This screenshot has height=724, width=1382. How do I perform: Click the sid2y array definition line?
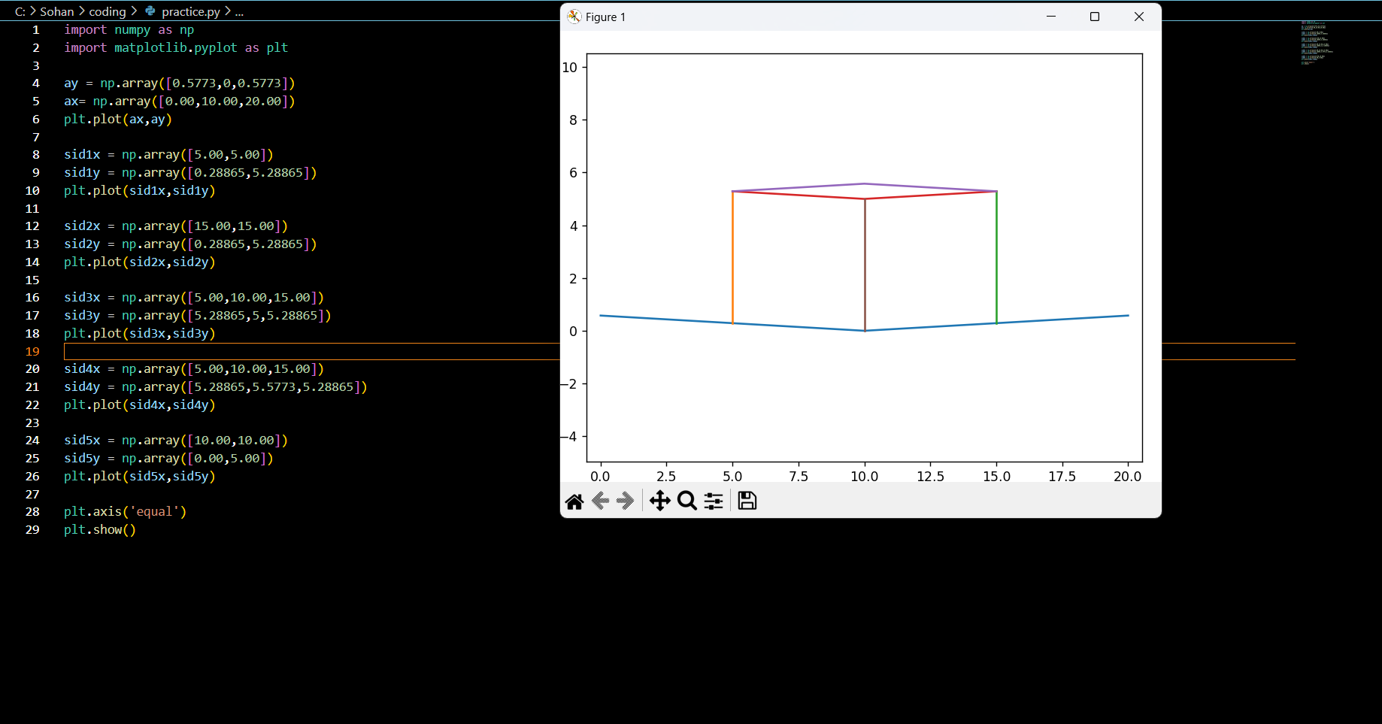tap(190, 244)
